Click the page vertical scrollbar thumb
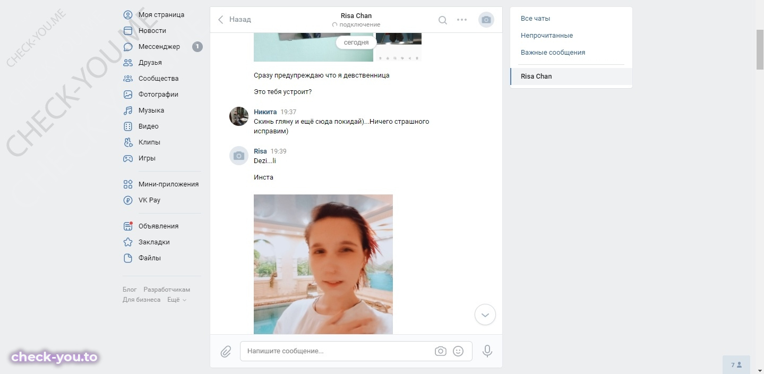Screen dimensions: 764x374 click(x=760, y=49)
